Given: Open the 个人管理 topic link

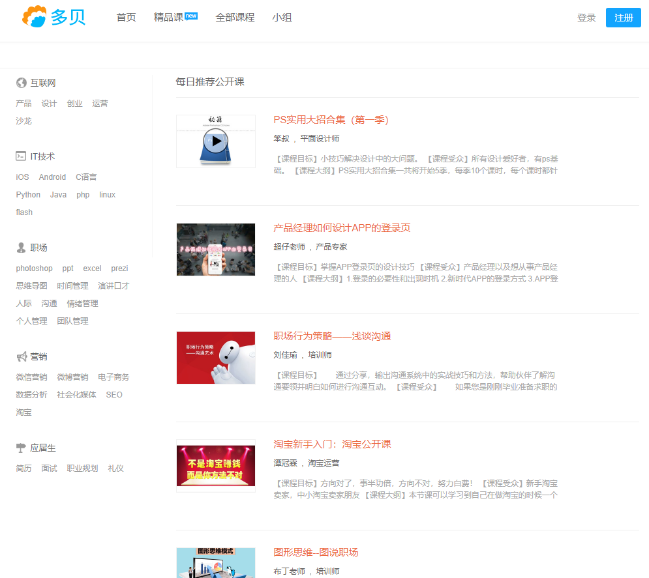Looking at the screenshot, I should pos(31,321).
